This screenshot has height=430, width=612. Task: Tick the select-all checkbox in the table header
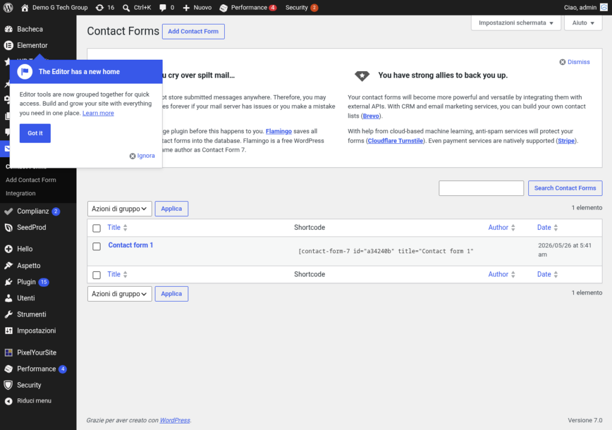[96, 228]
